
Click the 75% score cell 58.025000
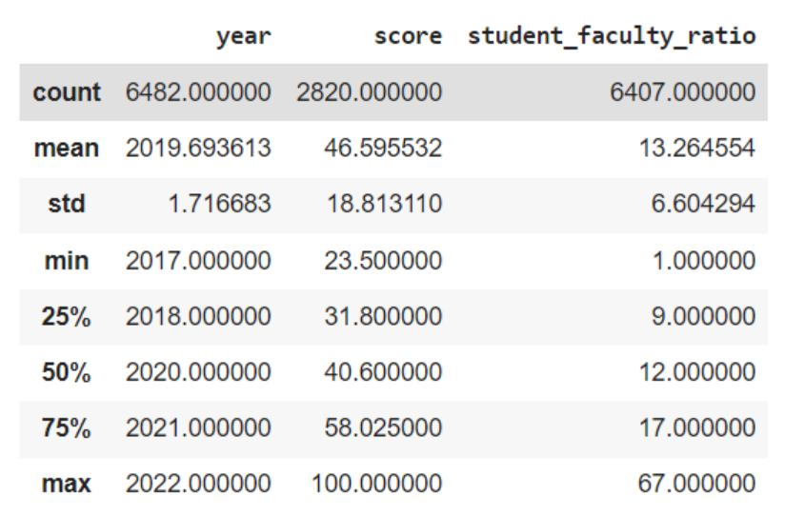coord(384,427)
